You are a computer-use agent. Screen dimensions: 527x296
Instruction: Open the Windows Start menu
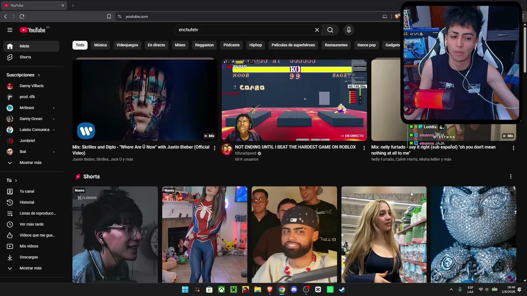coord(185,289)
